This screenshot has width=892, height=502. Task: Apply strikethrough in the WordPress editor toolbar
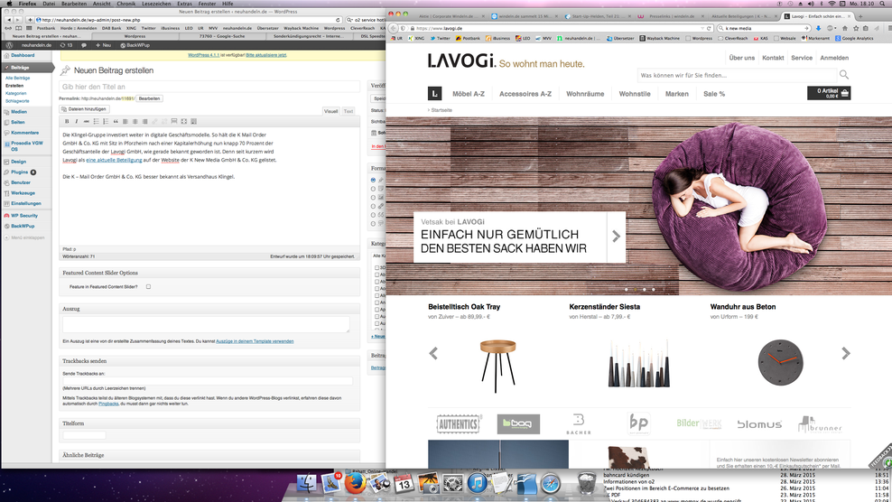tap(86, 121)
